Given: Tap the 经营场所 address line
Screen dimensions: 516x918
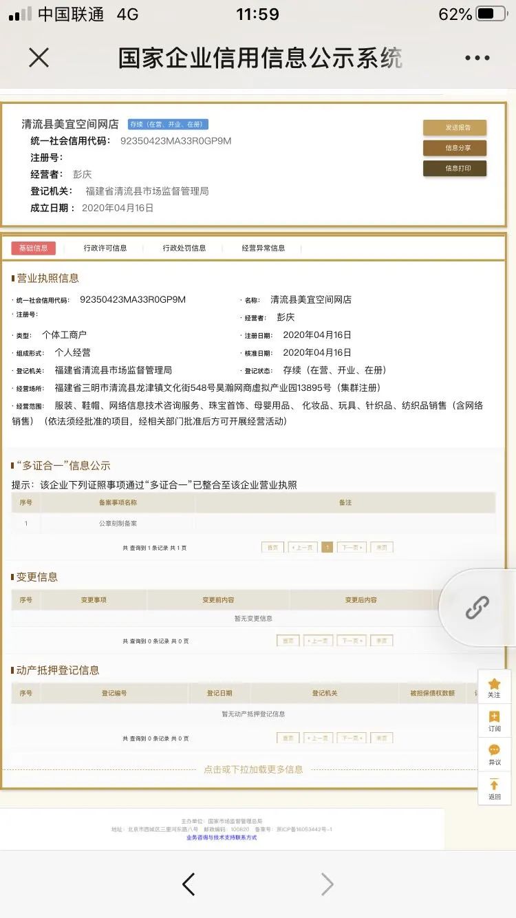Looking at the screenshot, I should click(217, 387).
